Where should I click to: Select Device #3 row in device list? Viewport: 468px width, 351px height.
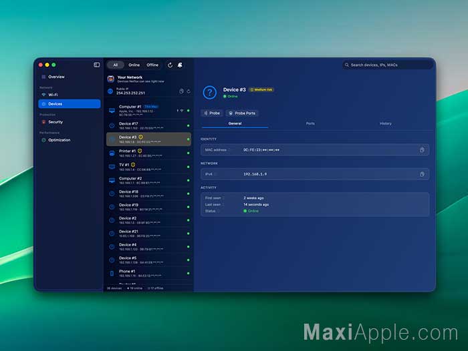(x=148, y=139)
